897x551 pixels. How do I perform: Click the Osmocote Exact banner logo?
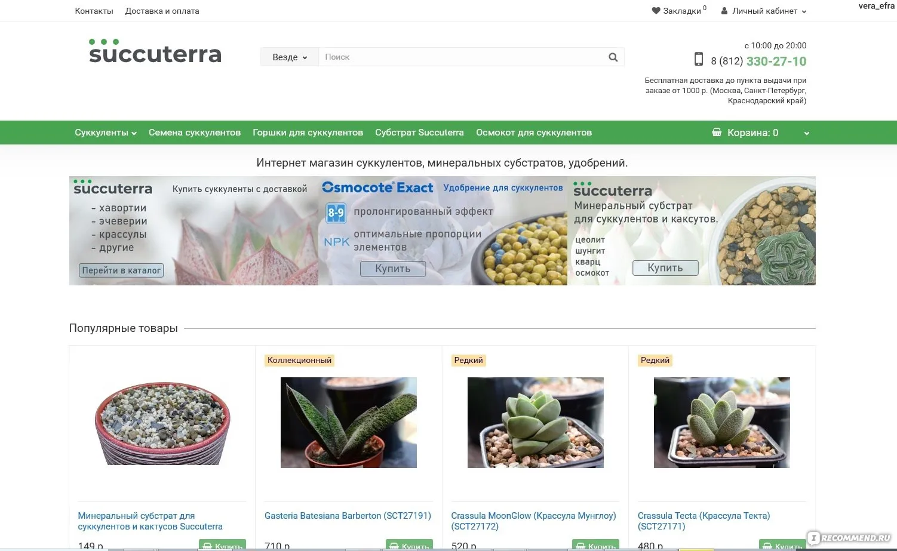click(377, 187)
